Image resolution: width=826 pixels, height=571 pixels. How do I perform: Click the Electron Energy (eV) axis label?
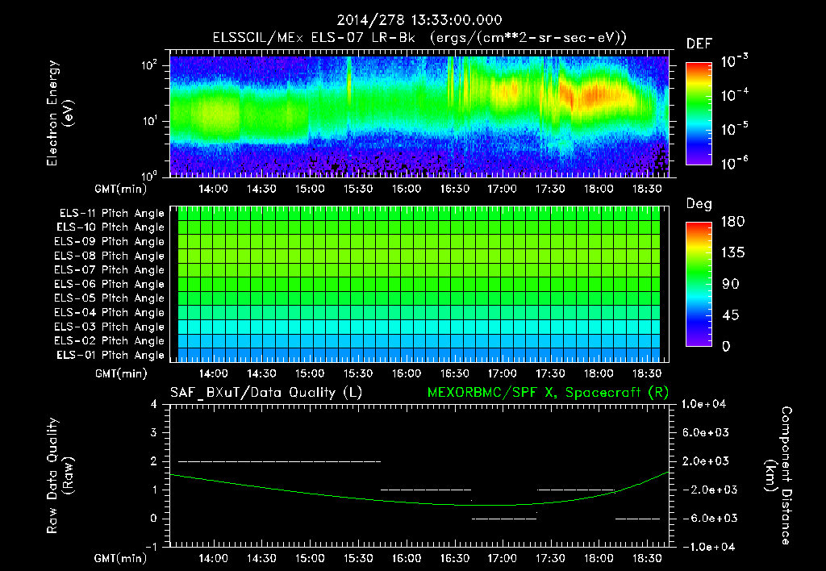click(60, 113)
